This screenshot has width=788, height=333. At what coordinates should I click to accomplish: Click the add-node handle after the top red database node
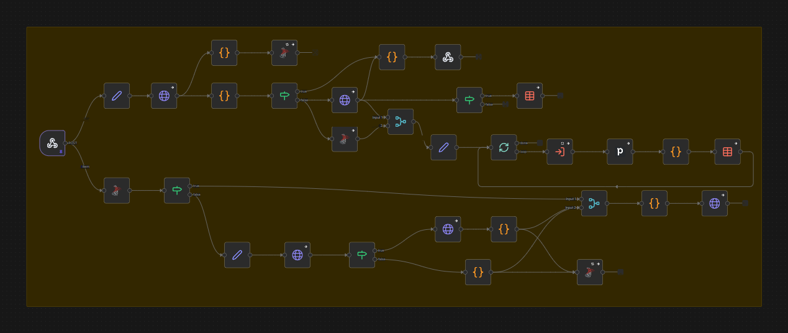(x=315, y=53)
